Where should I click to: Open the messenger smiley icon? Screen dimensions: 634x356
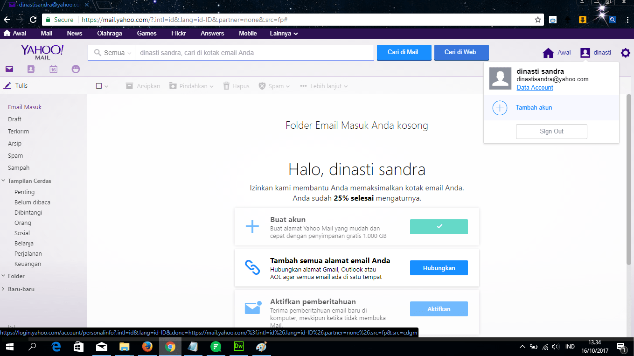click(x=76, y=69)
